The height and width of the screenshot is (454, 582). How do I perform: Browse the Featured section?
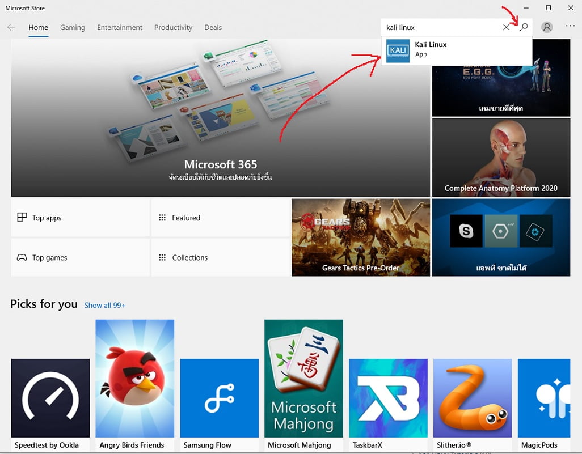[x=220, y=218]
